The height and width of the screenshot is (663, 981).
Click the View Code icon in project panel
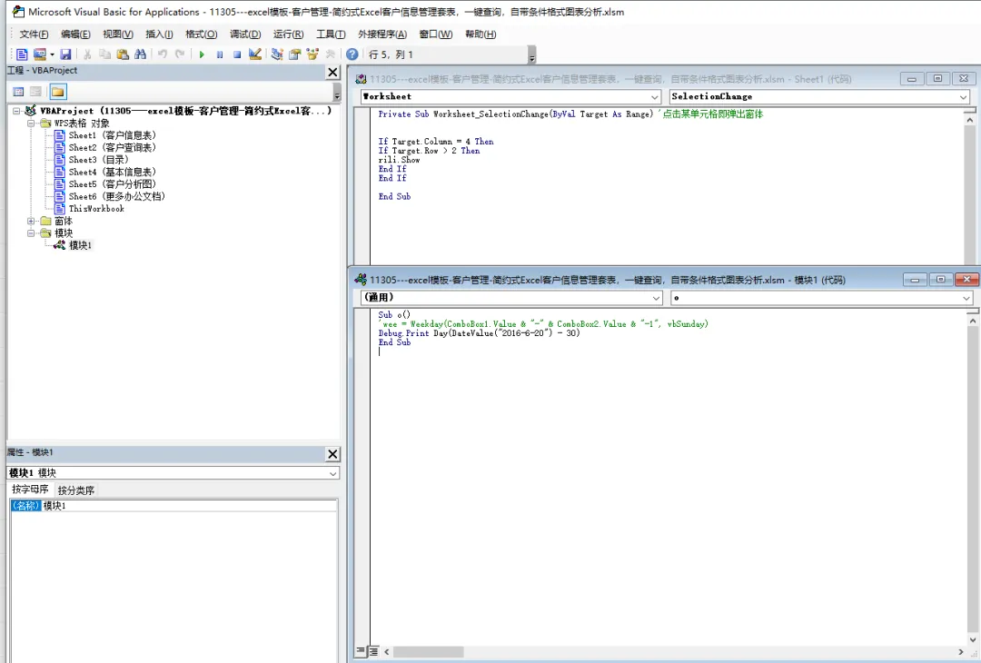(19, 92)
